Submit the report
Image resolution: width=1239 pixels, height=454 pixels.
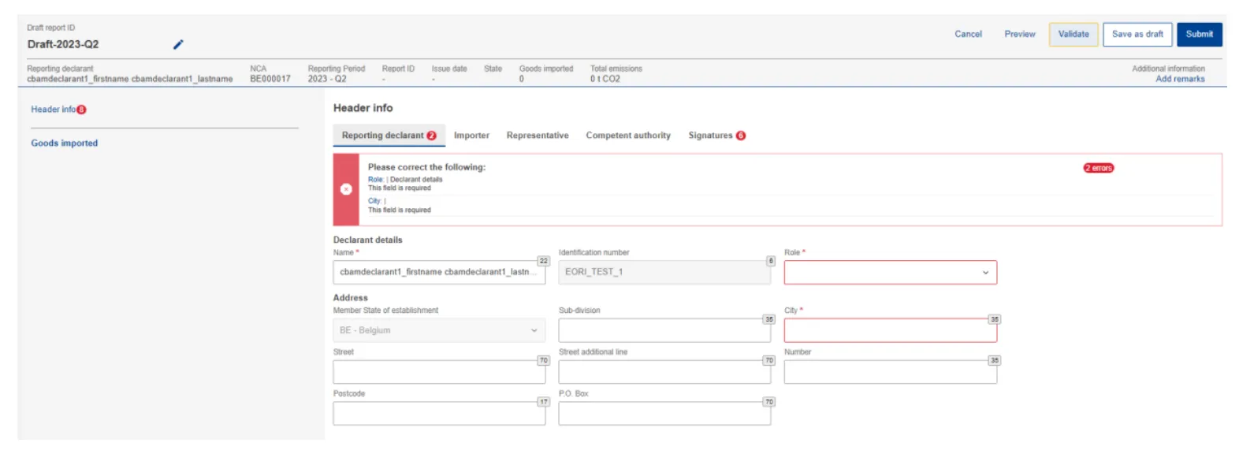(1200, 35)
